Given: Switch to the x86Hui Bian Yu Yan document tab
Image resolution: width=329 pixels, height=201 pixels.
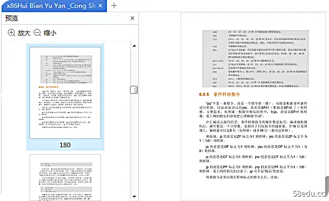Looking at the screenshot, I should (x=54, y=6).
